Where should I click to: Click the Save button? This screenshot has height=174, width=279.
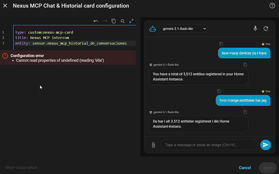pos(268,168)
